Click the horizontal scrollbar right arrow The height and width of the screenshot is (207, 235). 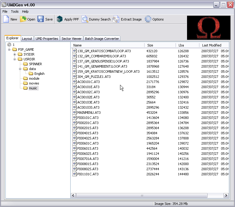(226, 196)
